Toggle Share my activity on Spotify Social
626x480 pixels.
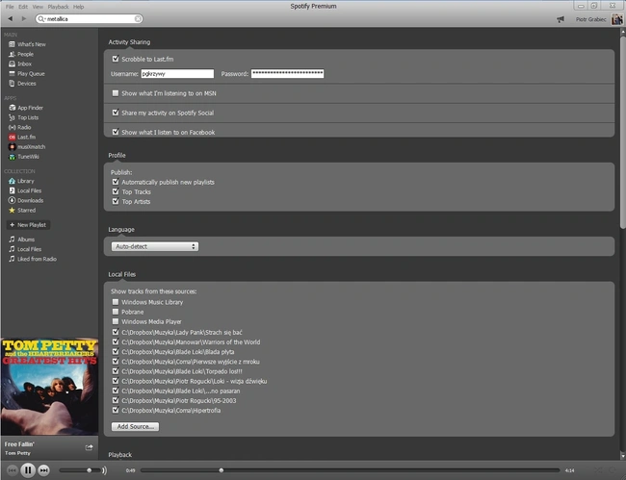click(116, 113)
